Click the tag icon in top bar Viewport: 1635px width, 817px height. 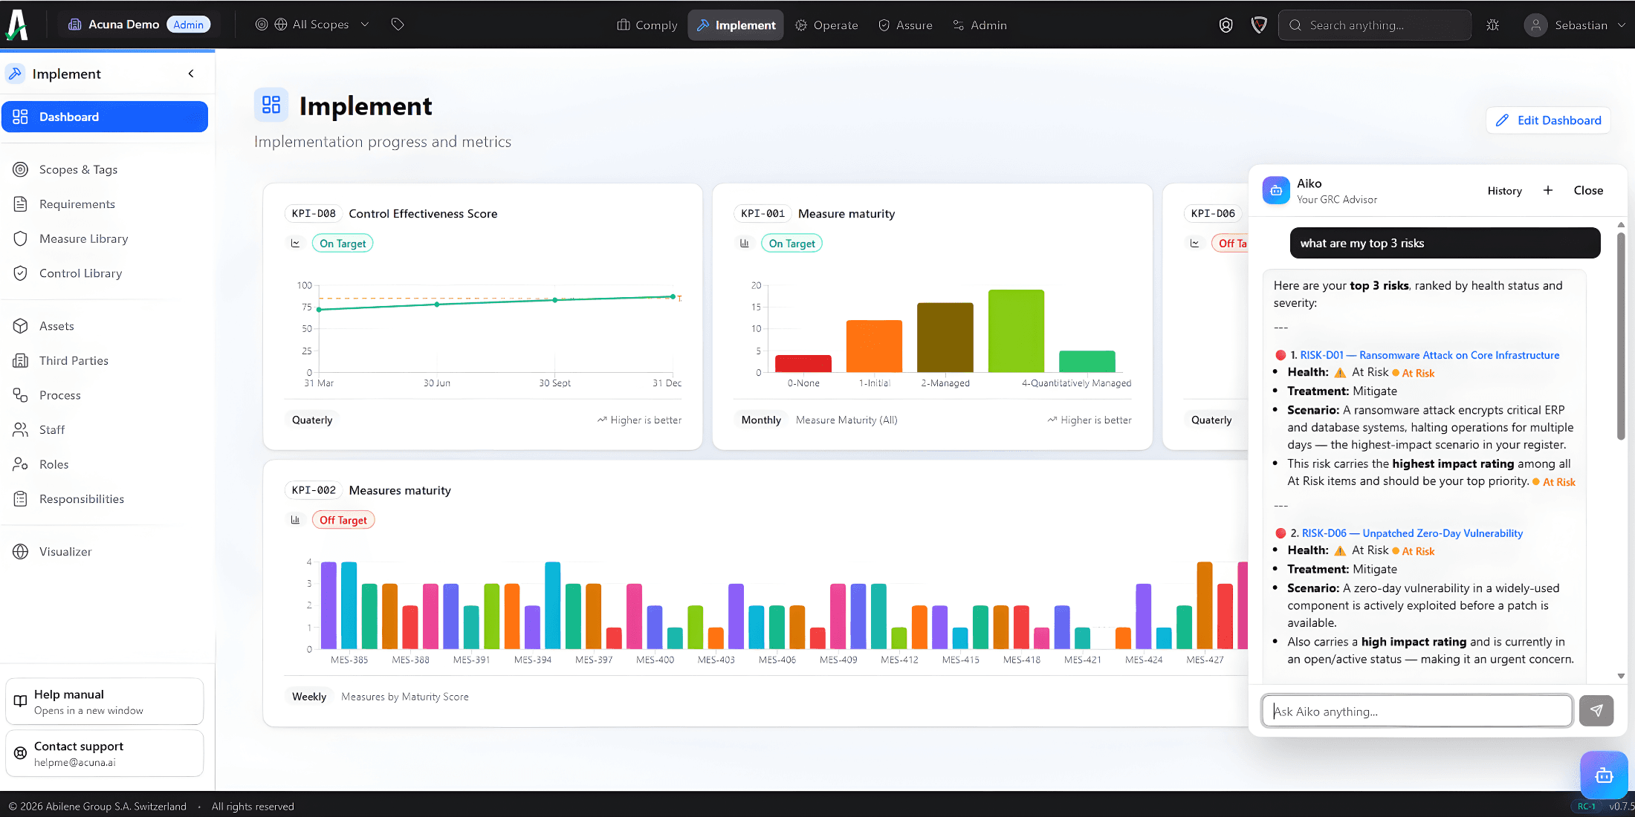[398, 25]
